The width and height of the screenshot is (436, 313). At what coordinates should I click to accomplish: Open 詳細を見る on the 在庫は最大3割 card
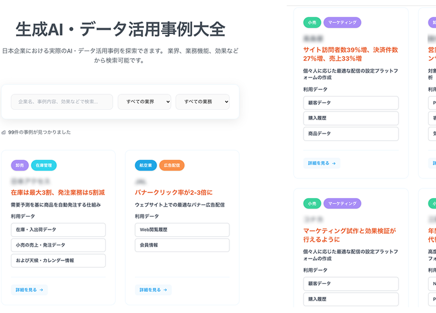29,290
